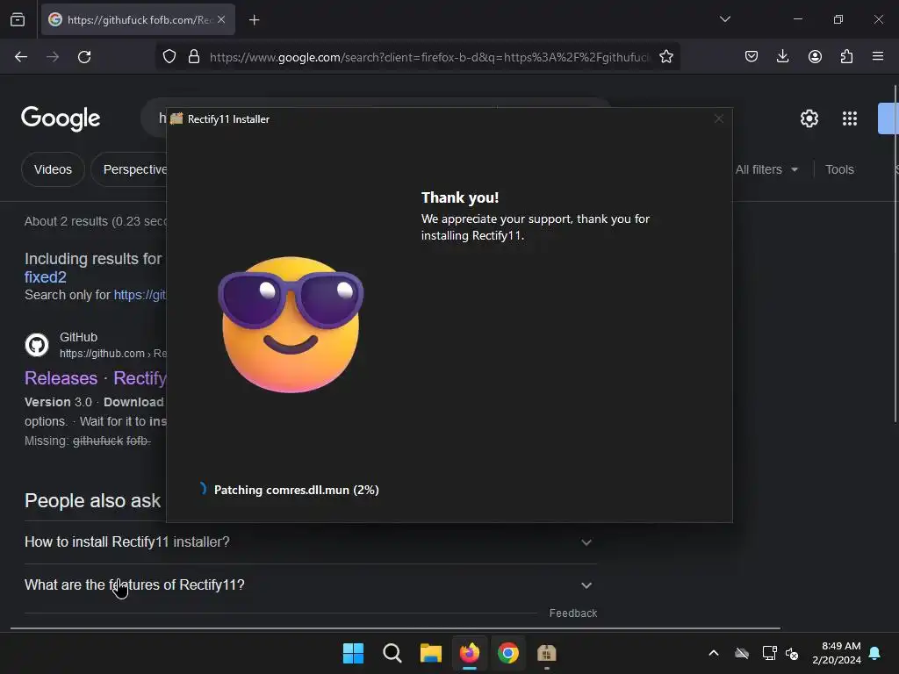This screenshot has height=674, width=899.
Task: Click the vertical page scrollbar
Action: (895, 254)
